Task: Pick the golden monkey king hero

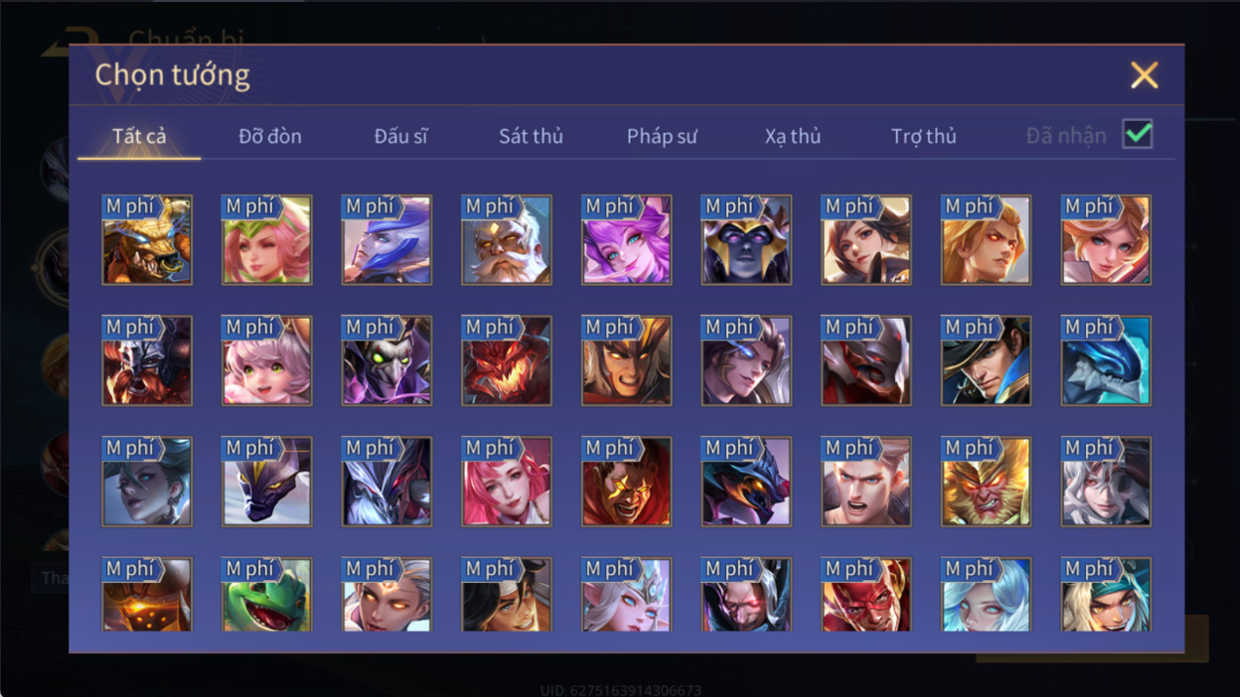Action: click(x=987, y=482)
